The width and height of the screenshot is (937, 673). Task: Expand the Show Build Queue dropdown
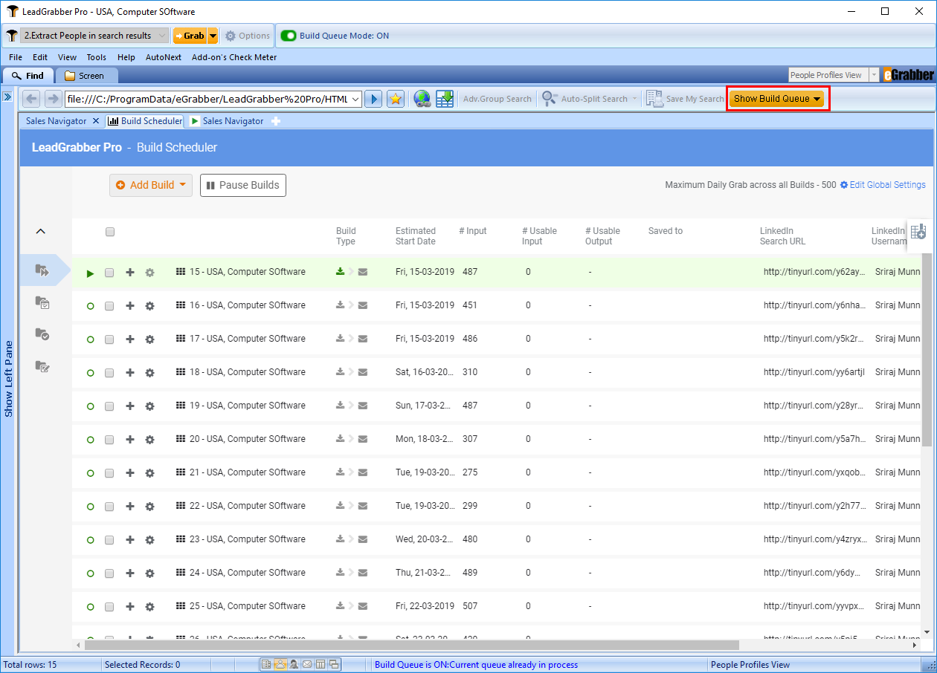tap(777, 99)
